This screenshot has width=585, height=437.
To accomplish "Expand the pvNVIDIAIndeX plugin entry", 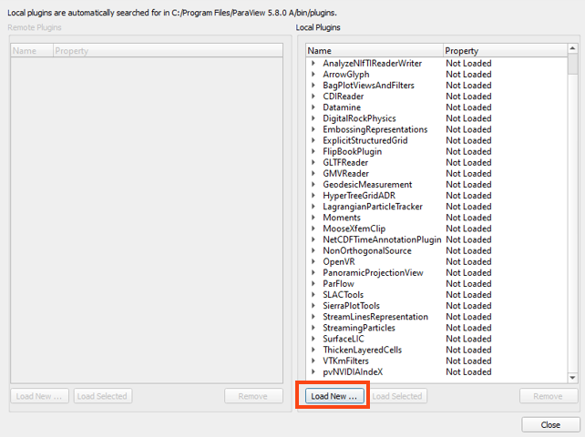I will 313,371.
